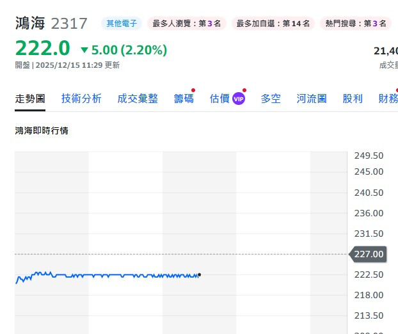Click the 245.00 axis label
The width and height of the screenshot is (398, 334).
click(x=369, y=172)
